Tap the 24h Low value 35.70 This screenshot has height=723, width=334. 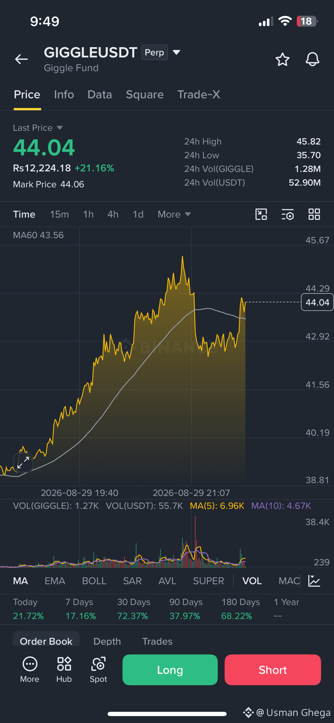click(x=309, y=155)
